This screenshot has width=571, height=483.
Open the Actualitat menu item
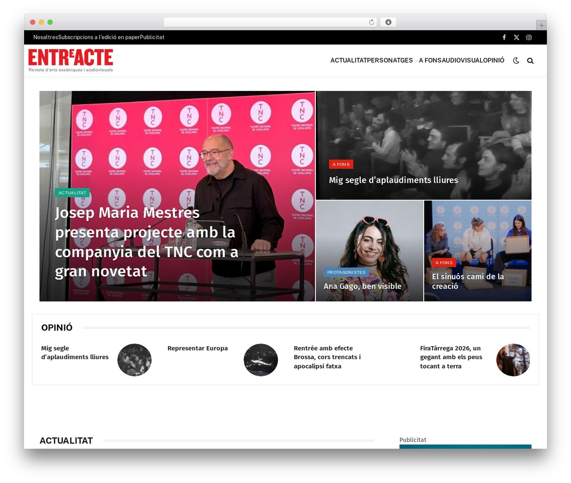click(x=348, y=60)
